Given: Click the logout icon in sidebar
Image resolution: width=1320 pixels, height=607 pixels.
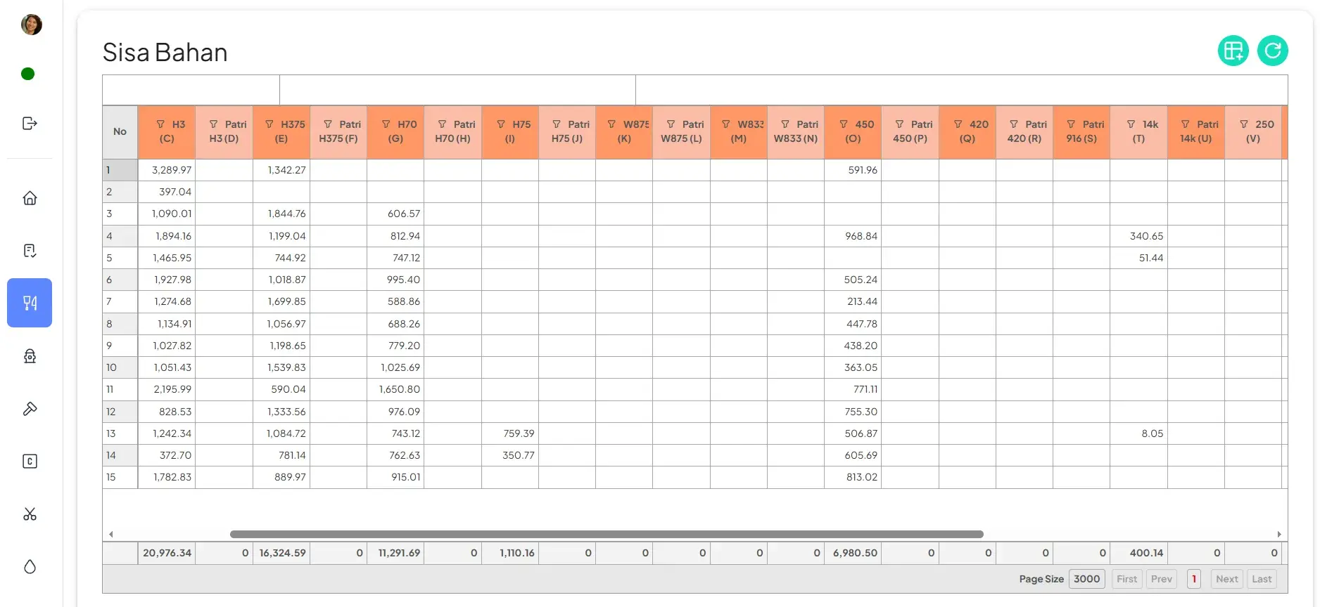Looking at the screenshot, I should tap(30, 124).
